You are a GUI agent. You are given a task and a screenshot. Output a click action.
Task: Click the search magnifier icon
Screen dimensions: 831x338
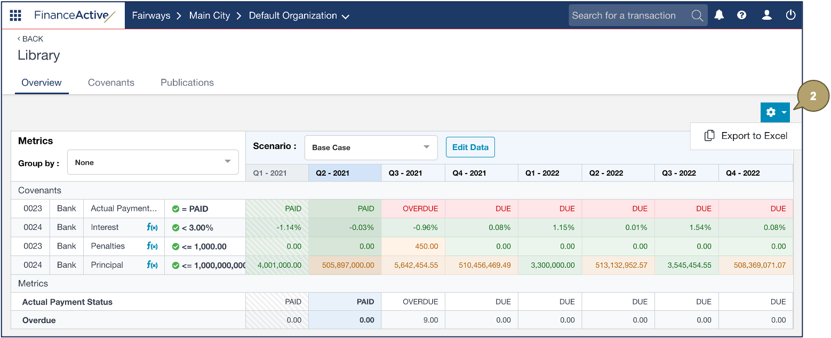coord(697,15)
